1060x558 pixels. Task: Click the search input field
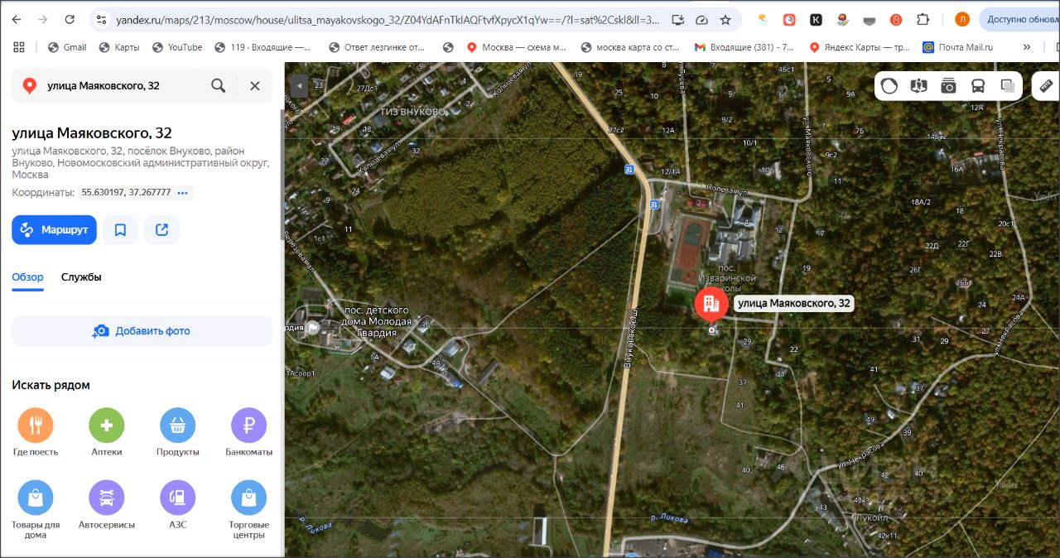coord(124,85)
